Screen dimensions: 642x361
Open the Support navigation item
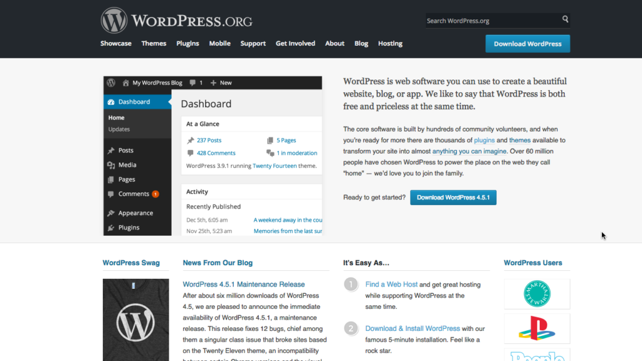[253, 43]
